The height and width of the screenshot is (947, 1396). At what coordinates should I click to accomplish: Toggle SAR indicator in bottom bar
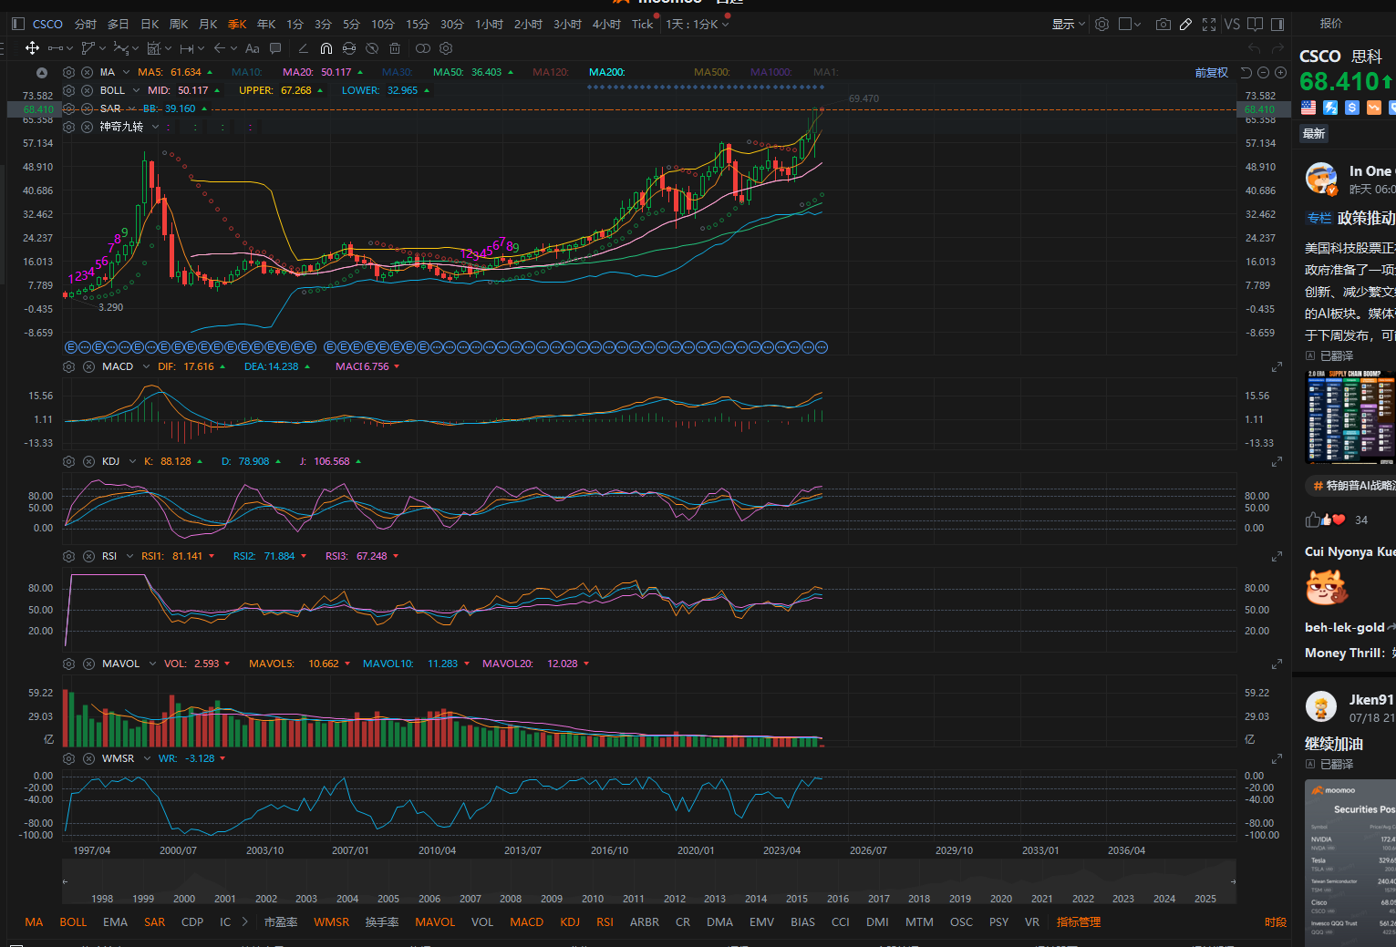click(x=155, y=922)
